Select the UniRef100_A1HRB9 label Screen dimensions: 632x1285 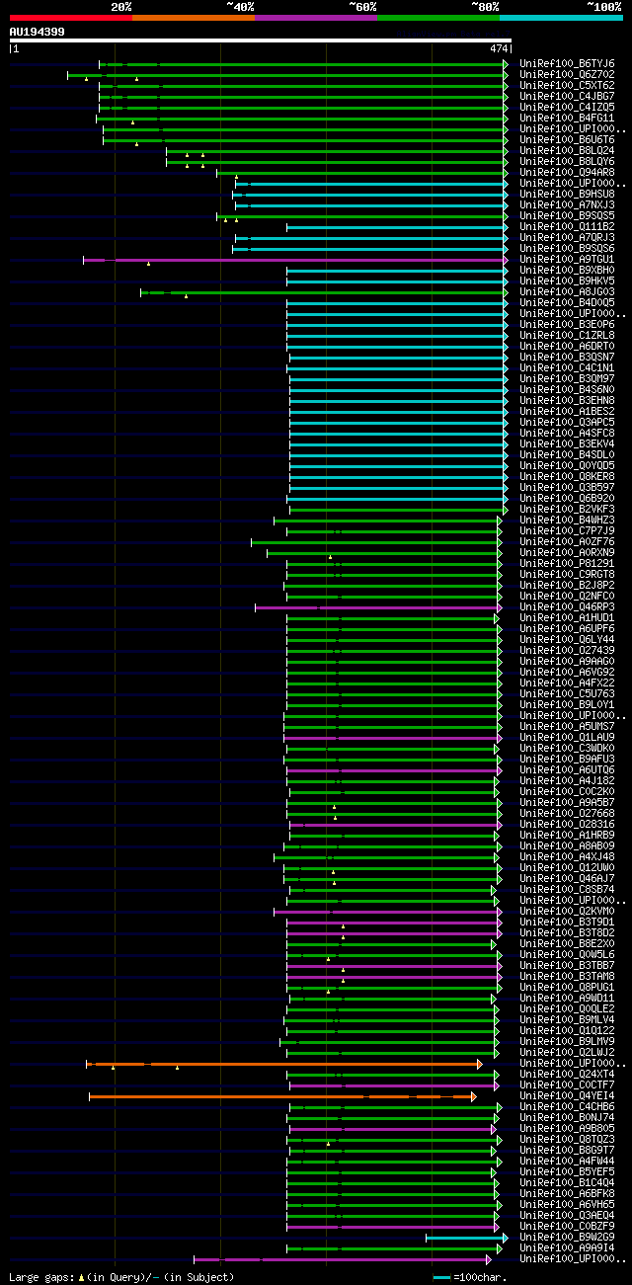coord(567,835)
